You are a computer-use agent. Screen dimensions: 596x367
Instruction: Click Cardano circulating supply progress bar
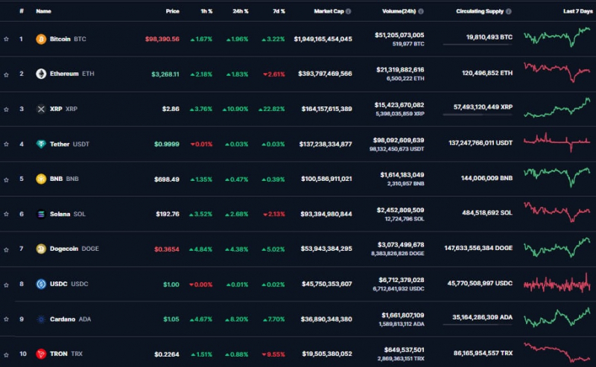[x=478, y=325]
